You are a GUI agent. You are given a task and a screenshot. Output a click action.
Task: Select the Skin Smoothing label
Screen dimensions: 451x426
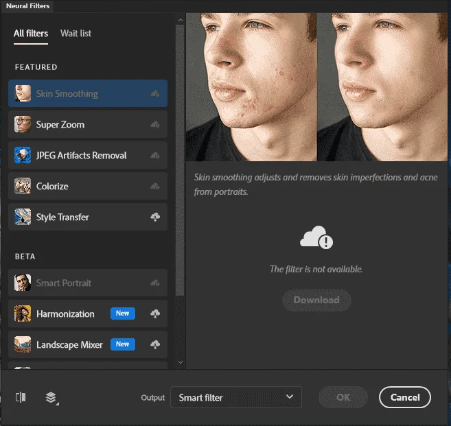[x=67, y=94]
